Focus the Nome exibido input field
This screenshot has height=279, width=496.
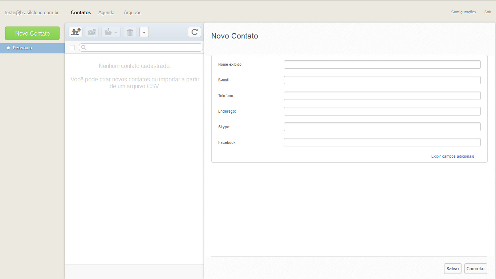382,64
